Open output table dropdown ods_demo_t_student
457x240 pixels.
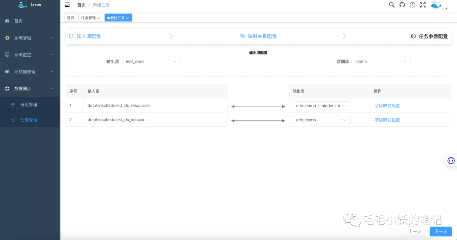322,106
